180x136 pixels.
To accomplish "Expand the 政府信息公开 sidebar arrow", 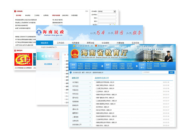I will point(90,125).
